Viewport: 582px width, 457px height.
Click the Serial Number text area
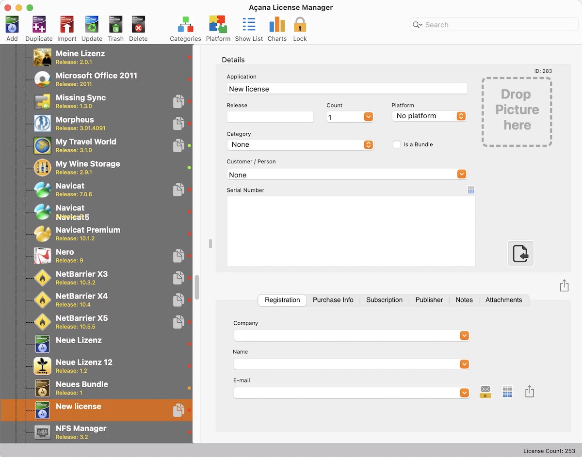coord(351,231)
